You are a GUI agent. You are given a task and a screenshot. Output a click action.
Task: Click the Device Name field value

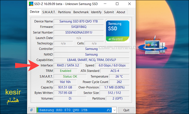79,21
